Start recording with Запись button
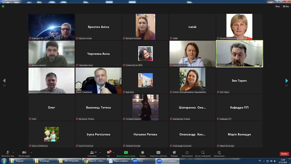291x164 pixels. pos(143,153)
